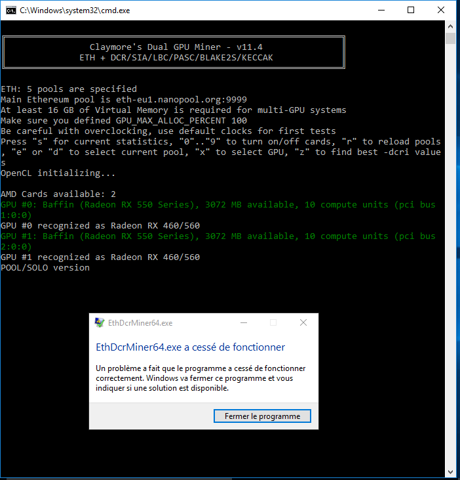Click 'GPU #1 recognized as Radeon RX 460/560'
460x480 pixels.
pos(100,257)
